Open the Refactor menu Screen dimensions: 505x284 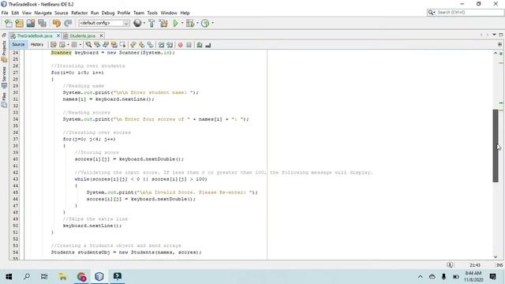79,13
